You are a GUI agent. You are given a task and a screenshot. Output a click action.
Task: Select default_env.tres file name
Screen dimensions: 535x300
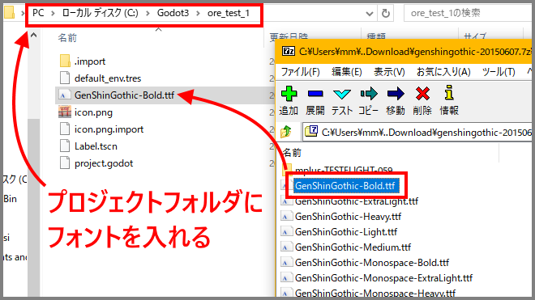108,78
